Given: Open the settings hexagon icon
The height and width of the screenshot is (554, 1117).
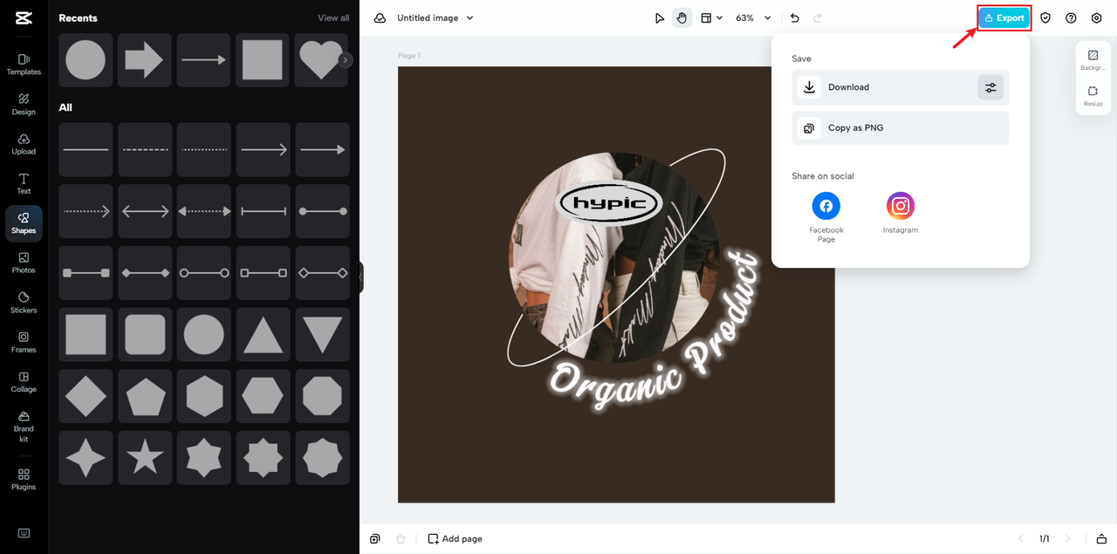Looking at the screenshot, I should pos(1097,17).
